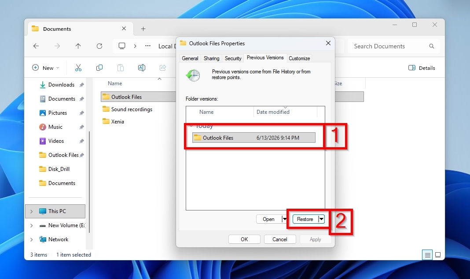The height and width of the screenshot is (279, 470).
Task: Toggle the Details pane button
Action: tap(422, 68)
